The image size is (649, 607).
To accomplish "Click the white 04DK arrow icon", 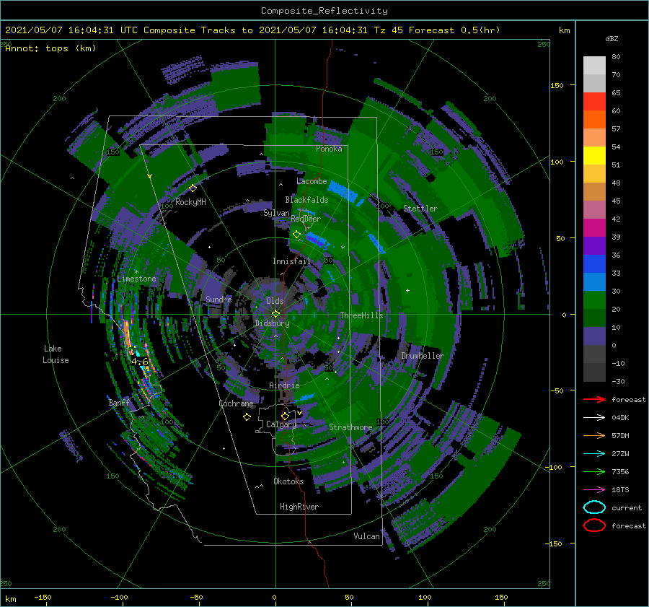I will 594,418.
